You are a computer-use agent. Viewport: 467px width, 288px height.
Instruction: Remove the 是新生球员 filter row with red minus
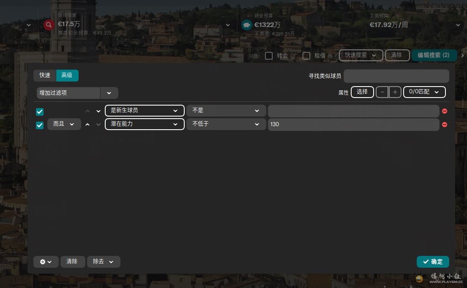(x=445, y=111)
